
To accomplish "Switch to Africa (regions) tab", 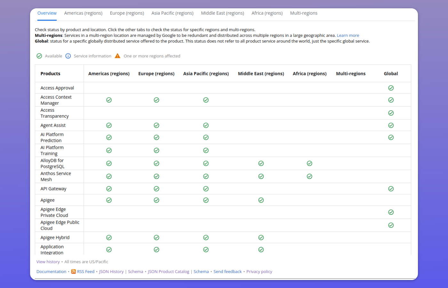I will point(267,13).
